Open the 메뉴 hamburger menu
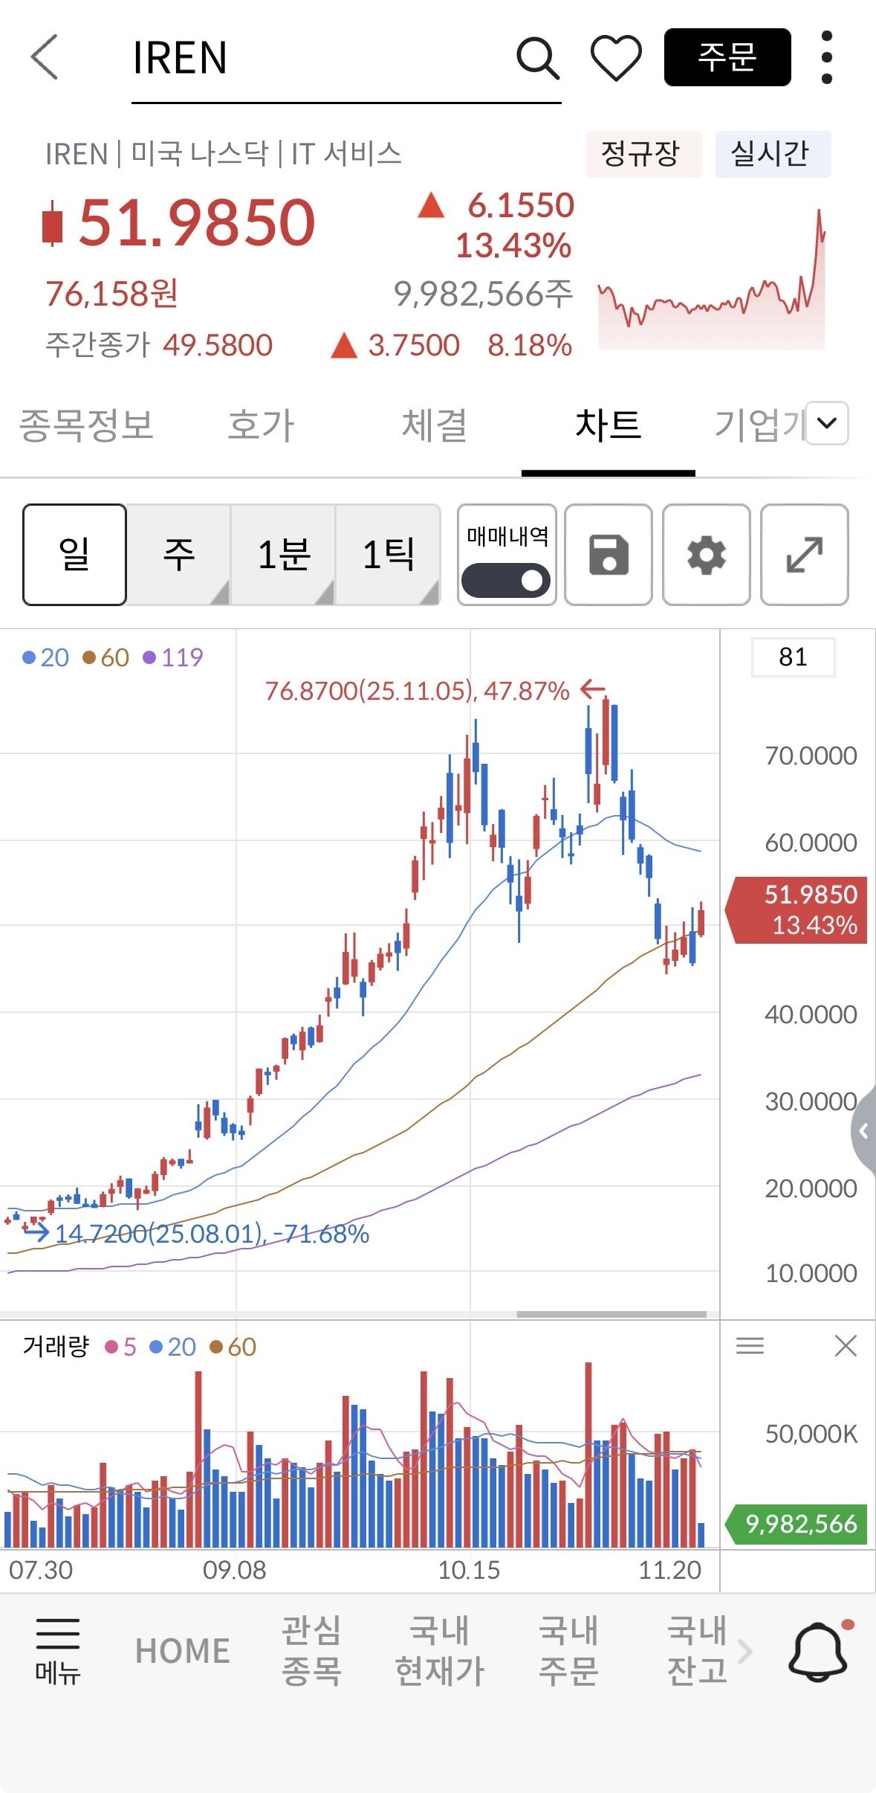This screenshot has height=1793, width=876. click(57, 1649)
